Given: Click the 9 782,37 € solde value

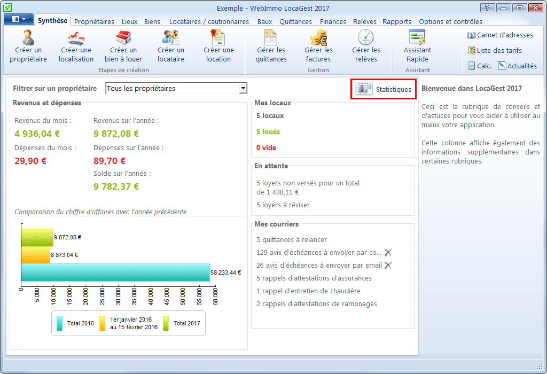Looking at the screenshot, I should pos(116,186).
